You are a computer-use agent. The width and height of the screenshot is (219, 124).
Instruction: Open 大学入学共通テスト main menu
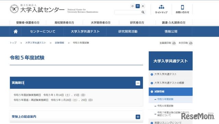tap(85, 31)
